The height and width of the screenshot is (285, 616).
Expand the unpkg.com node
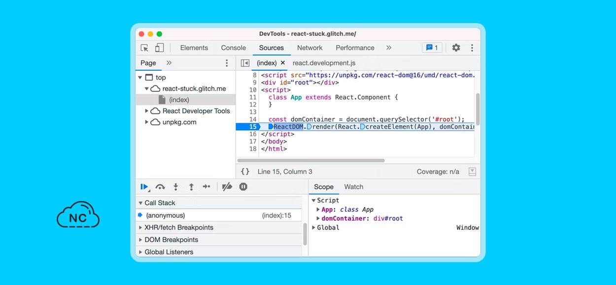147,122
